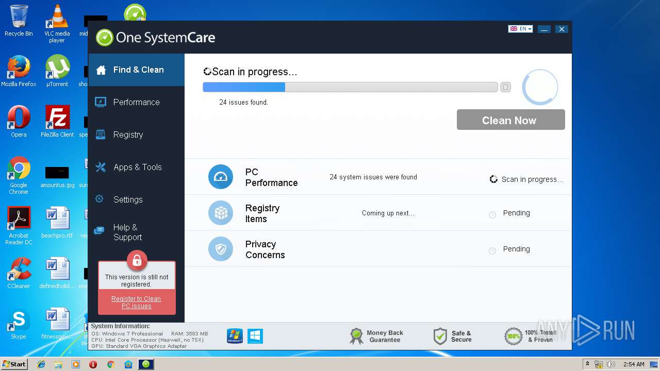Click the 'This version is still not registered.' notice
Screen dimensions: 660x371
coord(137,280)
